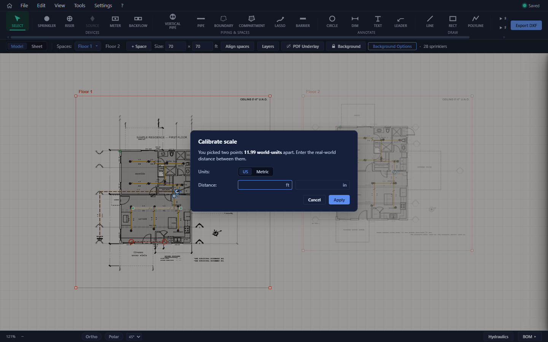Image resolution: width=548 pixels, height=342 pixels.
Task: Open the View menu
Action: click(x=60, y=6)
